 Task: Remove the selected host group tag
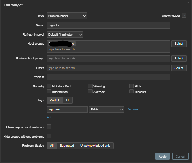click(73, 44)
